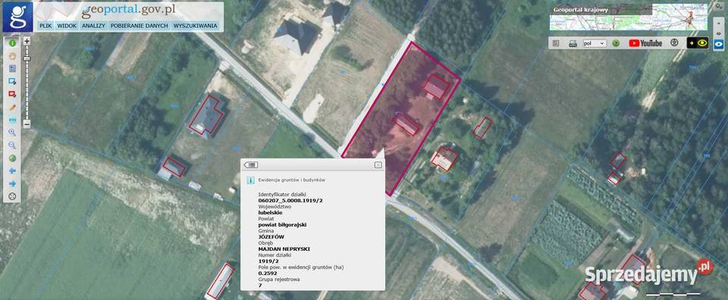This screenshot has width=728, height=300.
Task: Open the POBIERANIE DANYCH menu
Action: pyautogui.click(x=139, y=26)
